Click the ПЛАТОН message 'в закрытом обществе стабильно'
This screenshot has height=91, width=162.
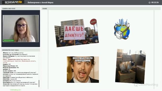click(18, 77)
